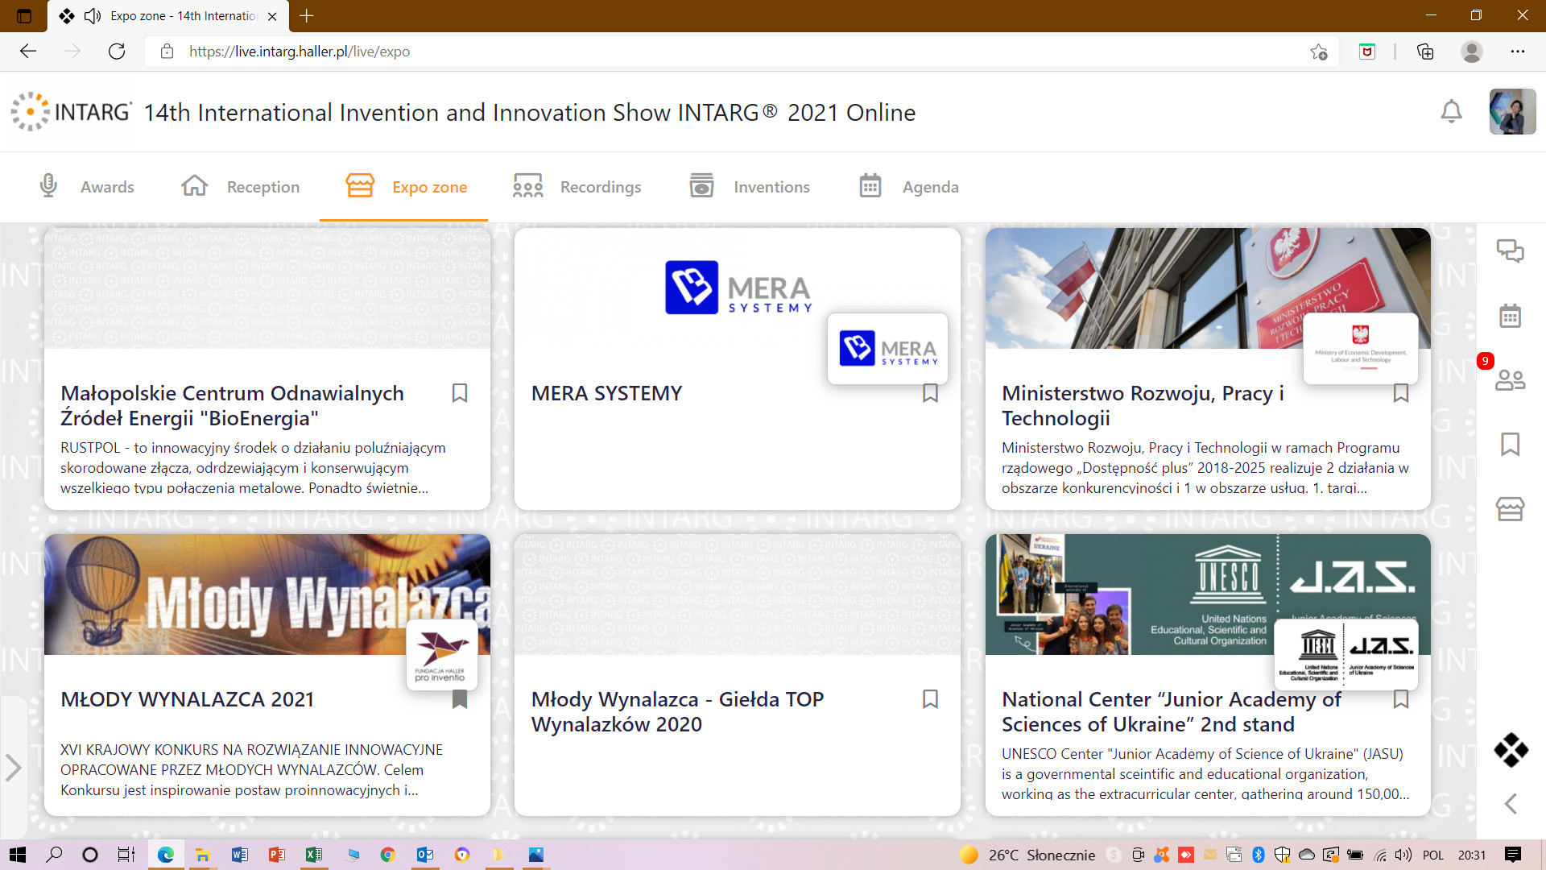Click the weather 26°C Słonecznie widget

coord(1028,855)
